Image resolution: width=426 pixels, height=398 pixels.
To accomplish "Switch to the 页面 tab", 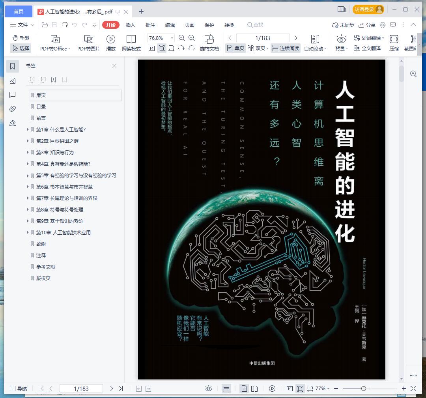I will coord(190,25).
